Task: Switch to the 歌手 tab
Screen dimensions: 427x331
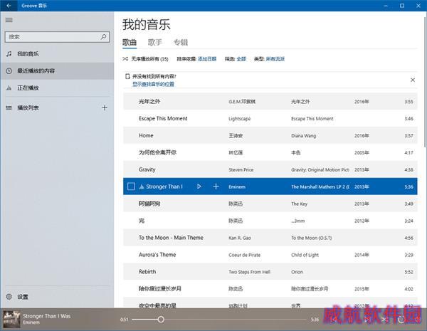Action: (x=155, y=43)
